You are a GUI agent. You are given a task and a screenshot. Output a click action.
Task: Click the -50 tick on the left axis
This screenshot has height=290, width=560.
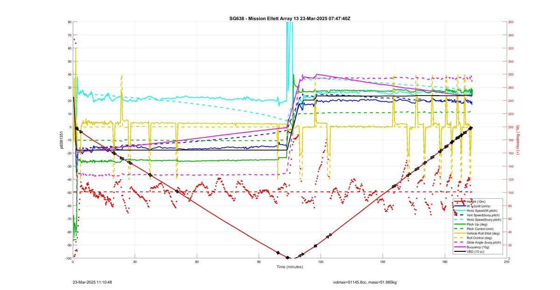[69, 193]
